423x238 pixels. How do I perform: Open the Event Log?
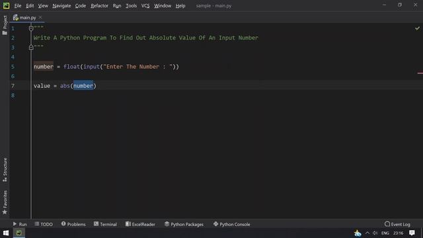click(397, 224)
